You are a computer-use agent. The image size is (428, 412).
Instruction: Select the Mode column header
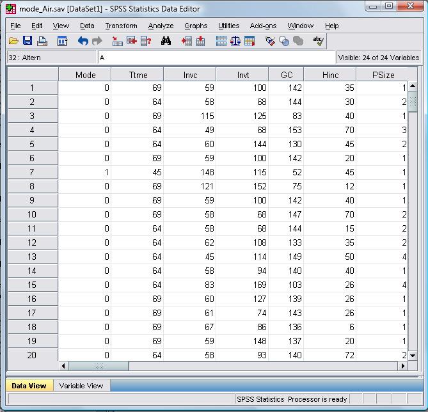point(85,75)
